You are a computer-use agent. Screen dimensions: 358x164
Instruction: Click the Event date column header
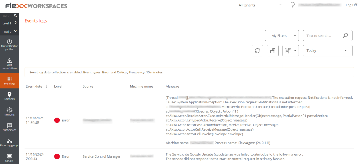point(34,86)
